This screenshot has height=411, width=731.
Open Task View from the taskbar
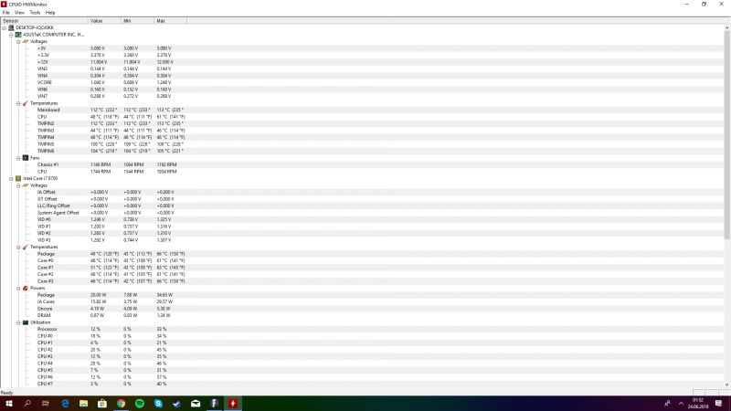pyautogui.click(x=45, y=404)
